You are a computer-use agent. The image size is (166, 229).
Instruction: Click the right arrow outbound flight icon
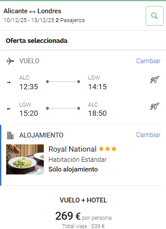pyautogui.click(x=9, y=82)
